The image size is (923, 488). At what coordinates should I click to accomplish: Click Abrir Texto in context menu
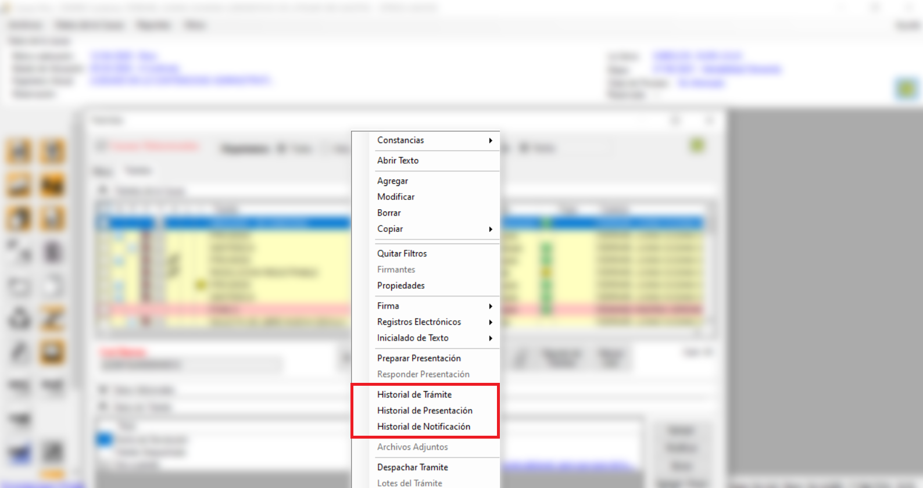point(398,160)
